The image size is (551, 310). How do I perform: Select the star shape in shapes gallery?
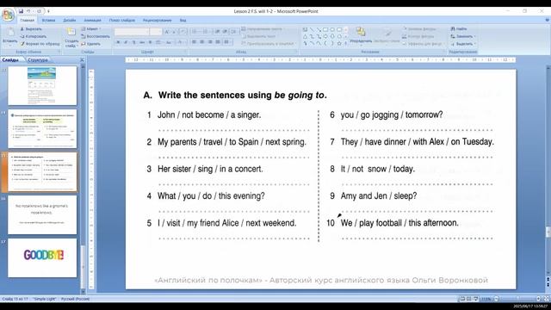[339, 43]
